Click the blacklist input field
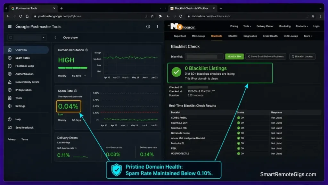The height and width of the screenshot is (185, 328). [x=204, y=56]
